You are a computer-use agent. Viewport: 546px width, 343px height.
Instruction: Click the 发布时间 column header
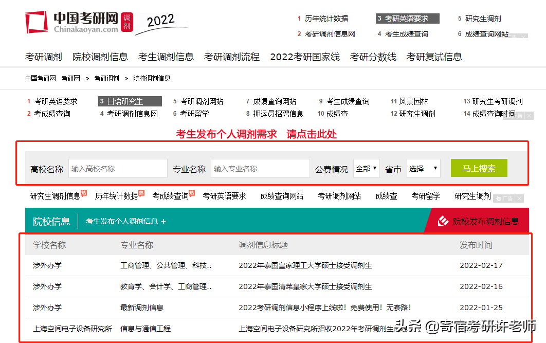click(x=476, y=245)
